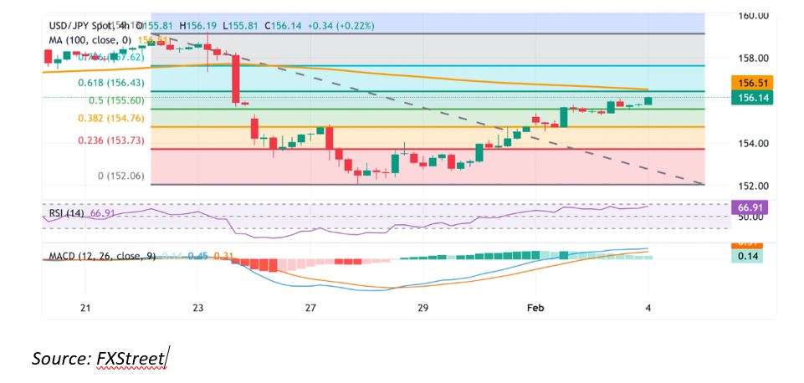Screen dimensions: 804x383
Task: Click the Feb date marker on time axis
Action: (535, 309)
